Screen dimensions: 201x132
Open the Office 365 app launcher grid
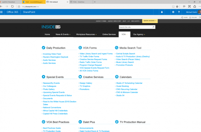pos(2,12)
